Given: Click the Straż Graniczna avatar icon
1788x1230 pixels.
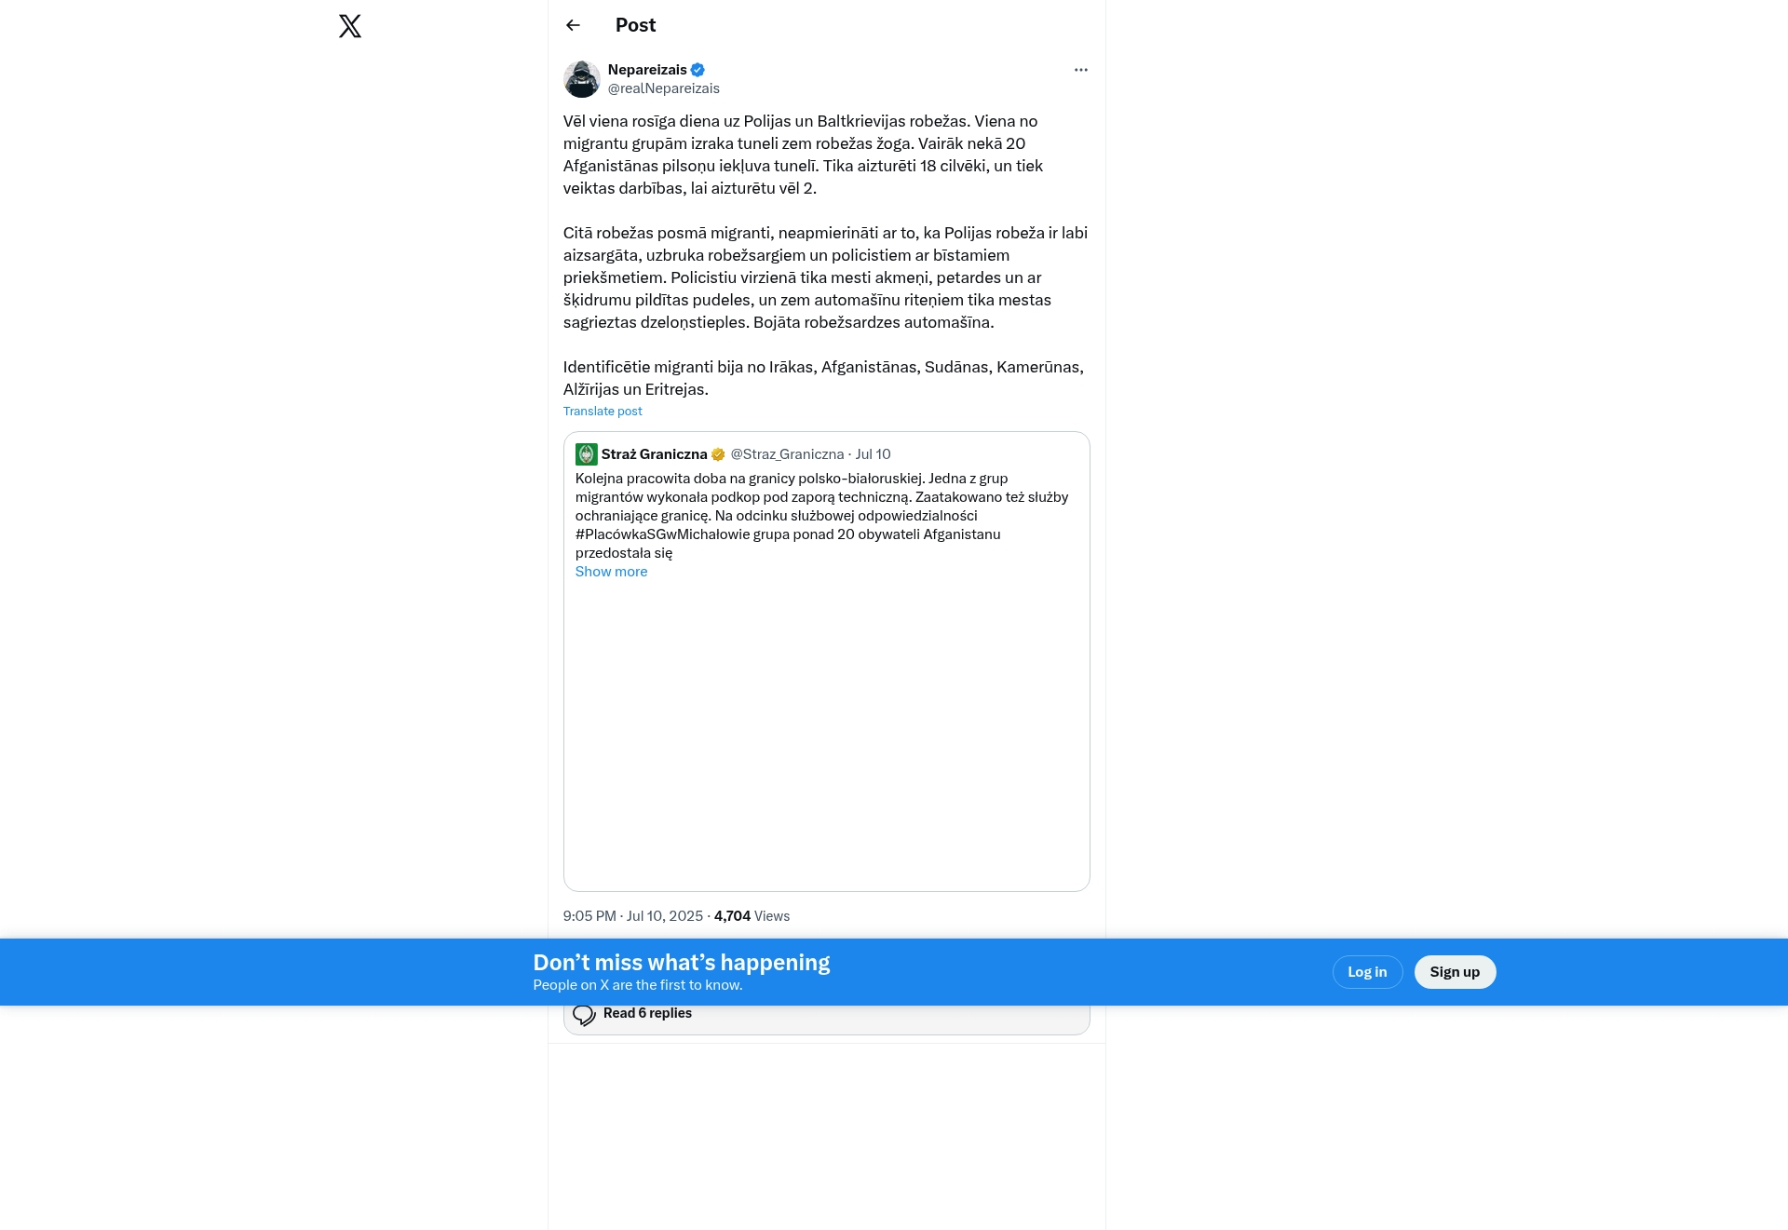Looking at the screenshot, I should coord(587,454).
